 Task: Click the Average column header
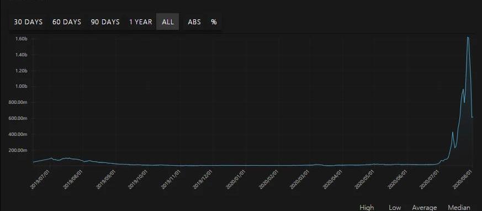pyautogui.click(x=425, y=208)
